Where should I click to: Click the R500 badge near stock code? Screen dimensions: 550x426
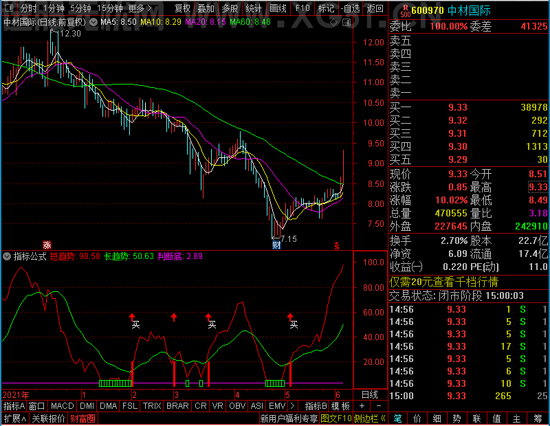[x=406, y=11]
